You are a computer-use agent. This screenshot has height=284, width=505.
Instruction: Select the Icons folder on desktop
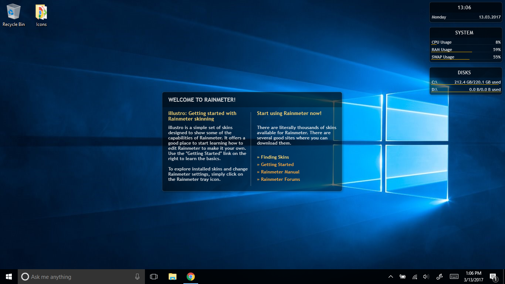pos(41,15)
